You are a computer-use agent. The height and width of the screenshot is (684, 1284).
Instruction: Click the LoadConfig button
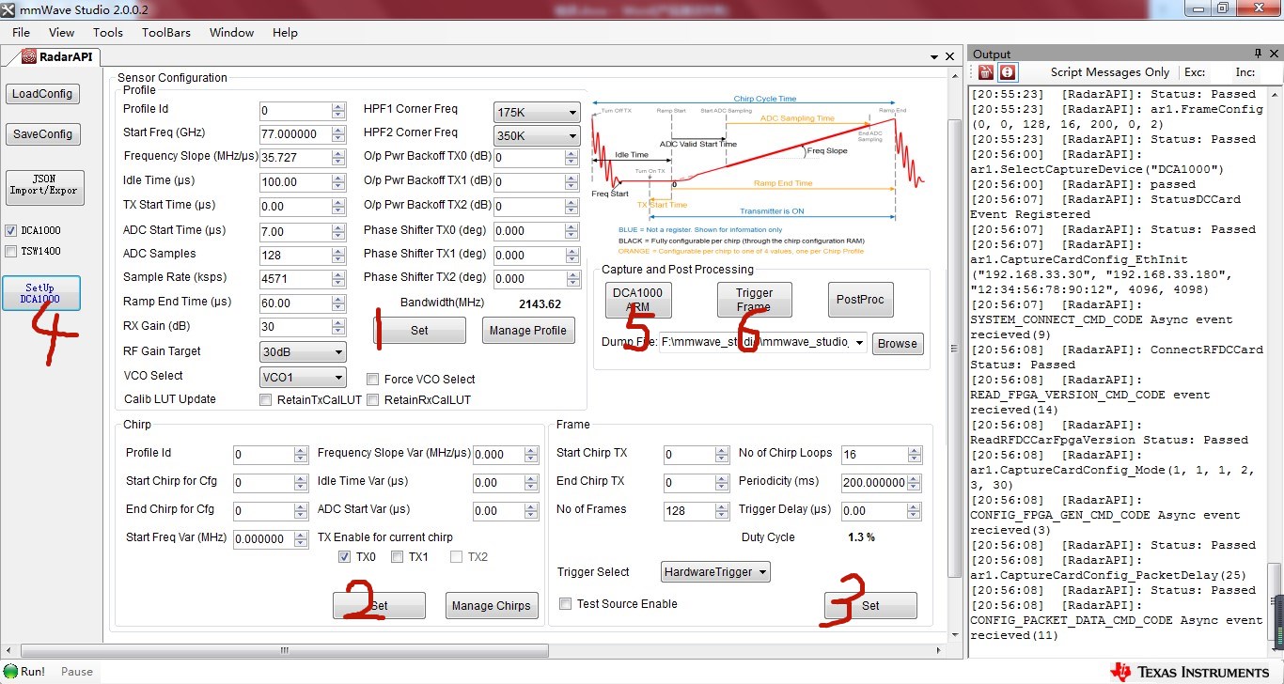point(42,94)
